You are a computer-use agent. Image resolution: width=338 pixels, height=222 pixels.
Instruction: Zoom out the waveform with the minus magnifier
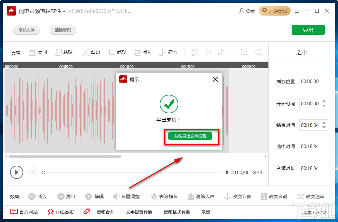tap(259, 52)
